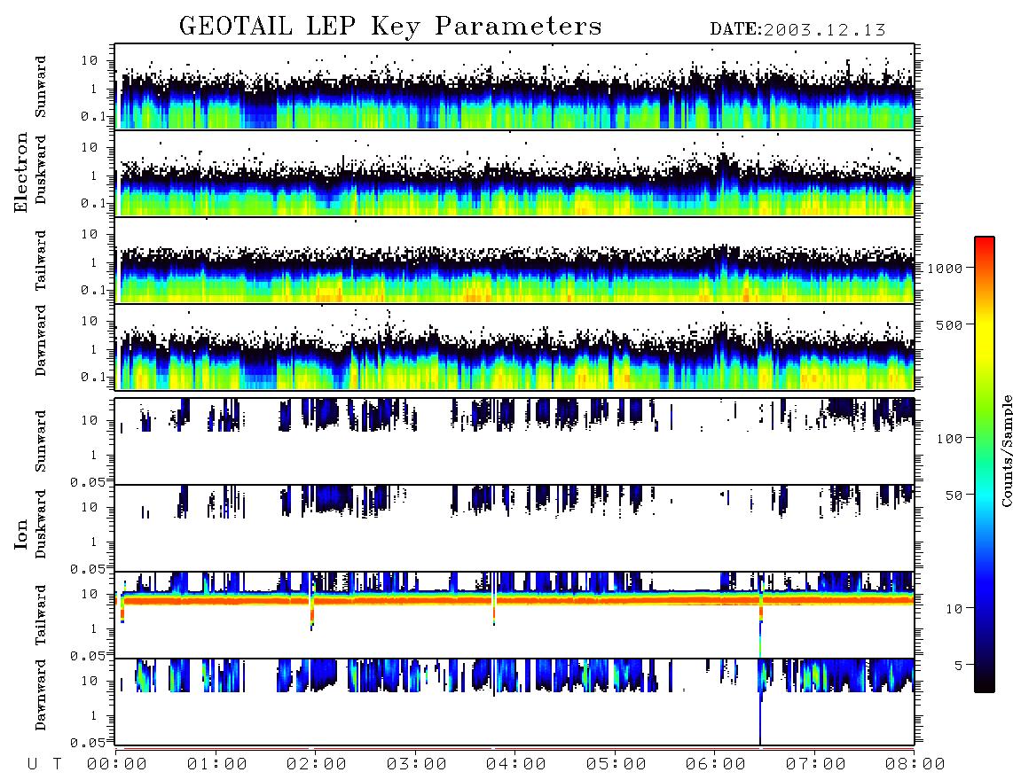
Task: Click the 0.05 tick of Ion Sunward panel
Action: 87,482
